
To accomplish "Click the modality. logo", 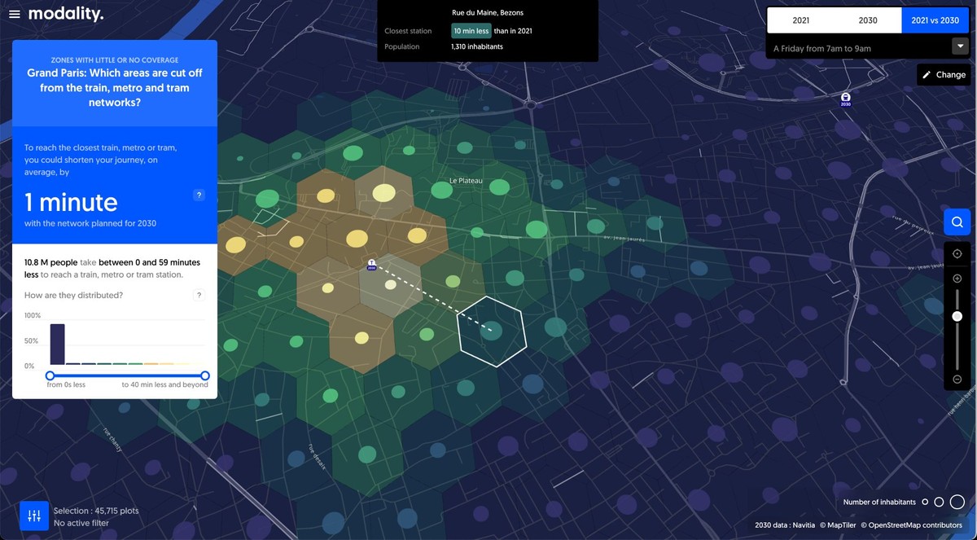I will 66,14.
